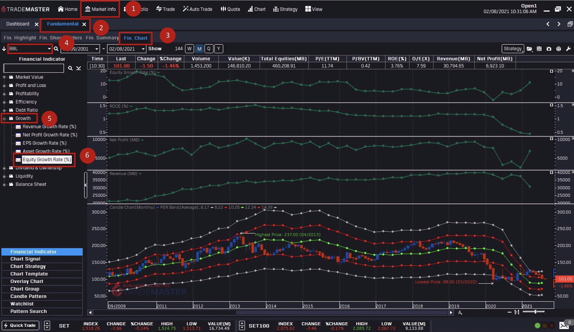Open the start date dropdown arrow
This screenshot has width=574, height=332.
pyautogui.click(x=97, y=49)
